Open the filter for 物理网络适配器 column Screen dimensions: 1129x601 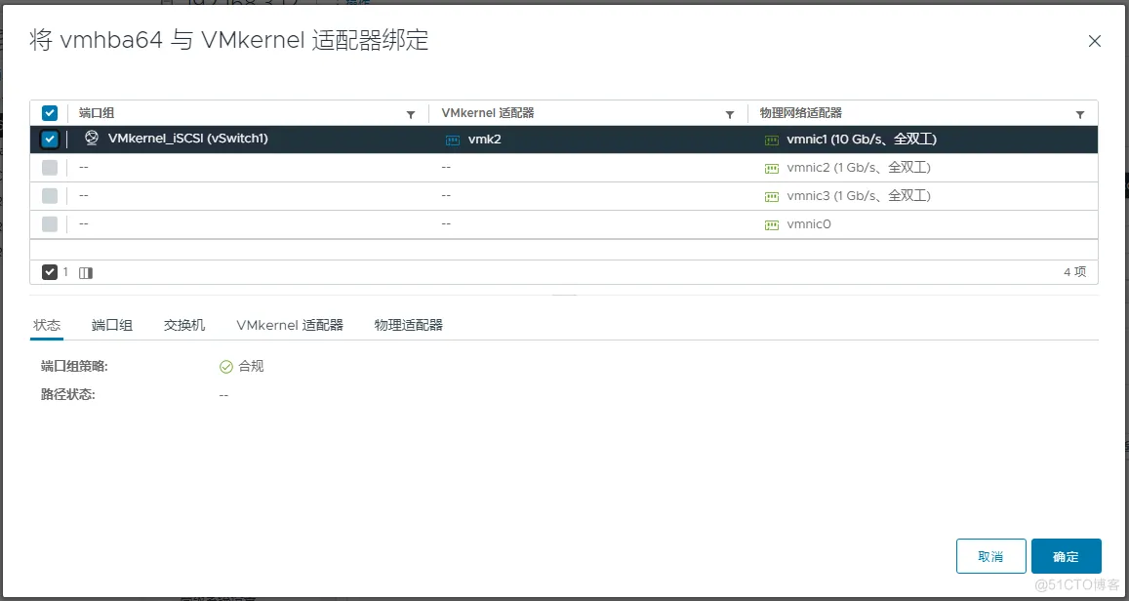1080,114
